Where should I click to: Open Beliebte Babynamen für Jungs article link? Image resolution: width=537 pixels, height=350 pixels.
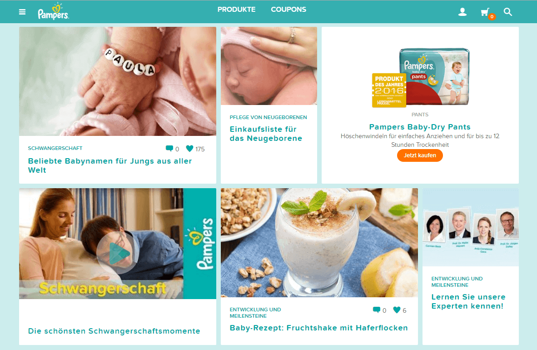[x=110, y=165]
